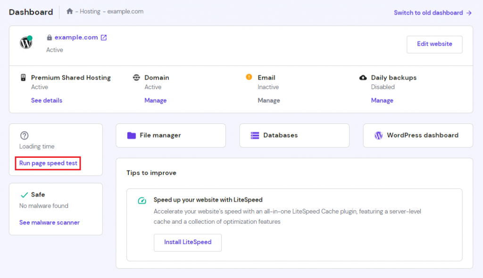
Task: Click the orange warning icon beside Email
Action: [248, 77]
